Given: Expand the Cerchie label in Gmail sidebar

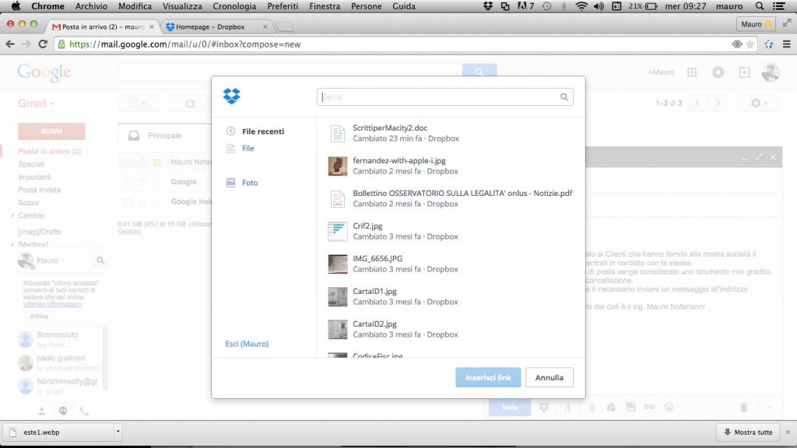Looking at the screenshot, I should (x=12, y=215).
